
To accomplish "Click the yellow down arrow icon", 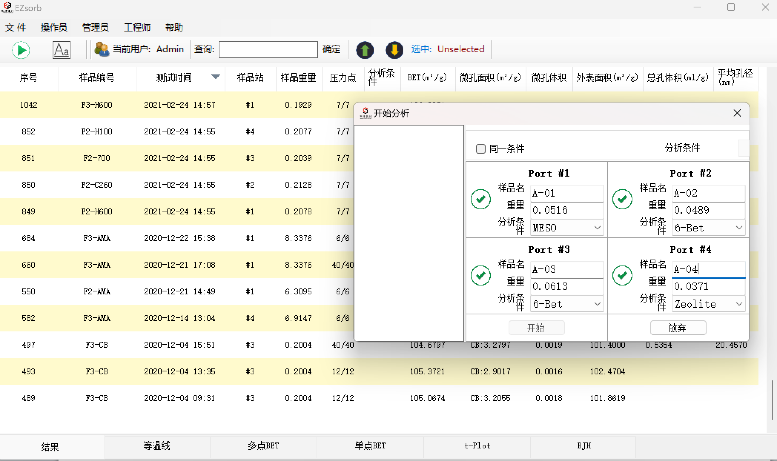I will pyautogui.click(x=394, y=50).
